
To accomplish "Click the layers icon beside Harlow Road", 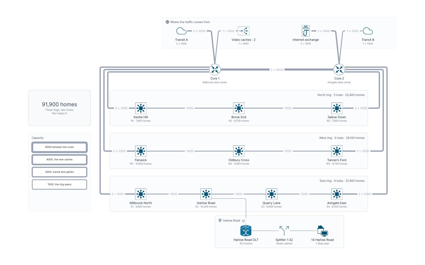I will click(244, 221).
